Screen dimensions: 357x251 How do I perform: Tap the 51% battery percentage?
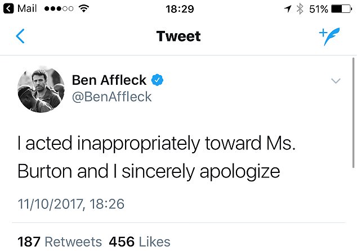tap(319, 9)
